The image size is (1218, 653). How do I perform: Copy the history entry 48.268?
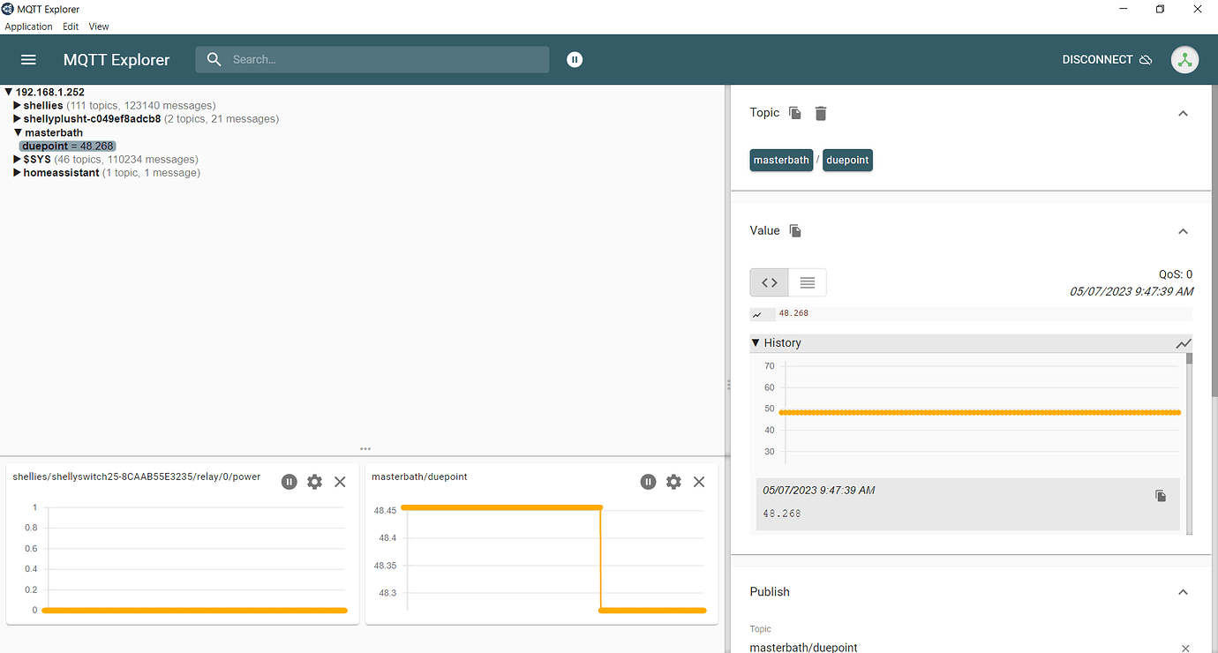(x=1161, y=496)
